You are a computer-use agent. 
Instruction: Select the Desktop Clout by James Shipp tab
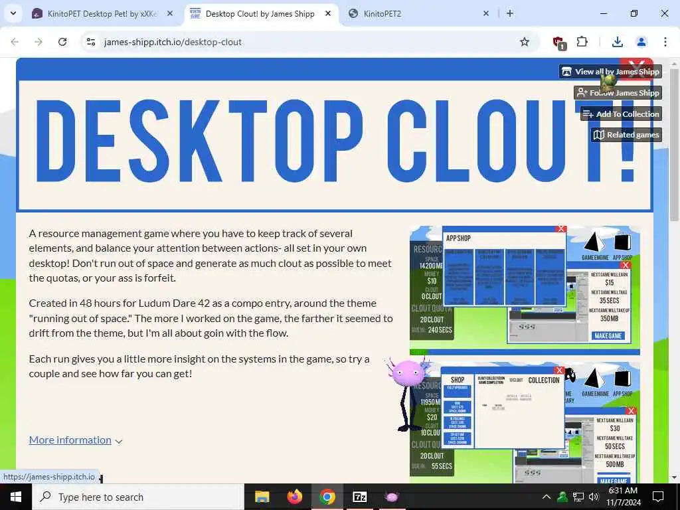(x=260, y=14)
